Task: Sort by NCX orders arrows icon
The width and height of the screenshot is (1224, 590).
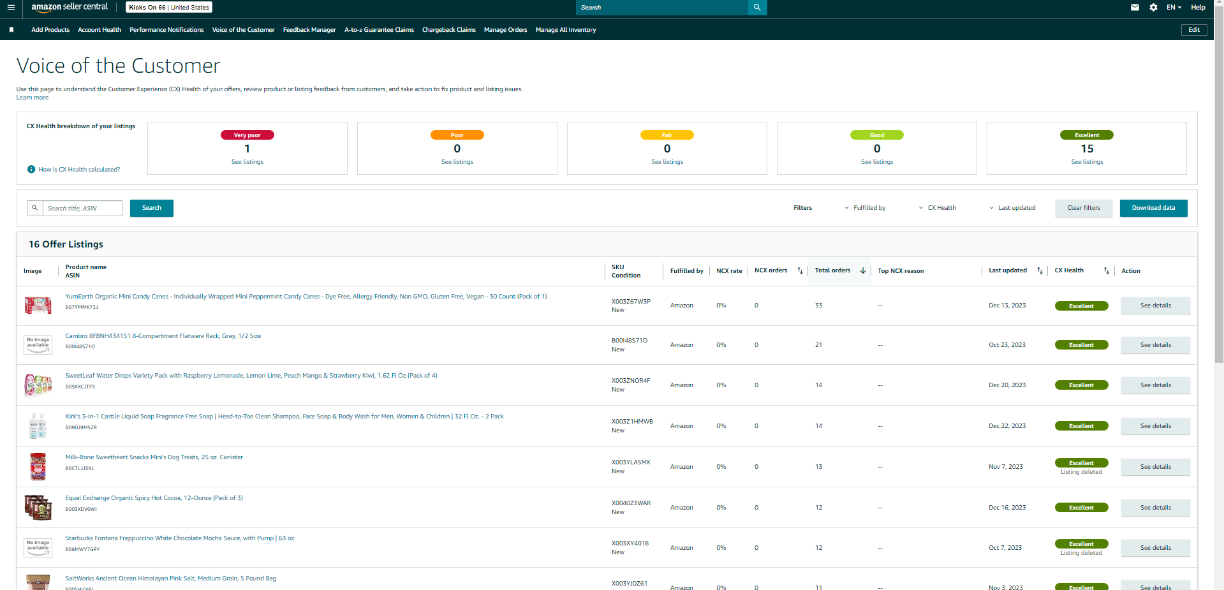Action: pyautogui.click(x=800, y=271)
